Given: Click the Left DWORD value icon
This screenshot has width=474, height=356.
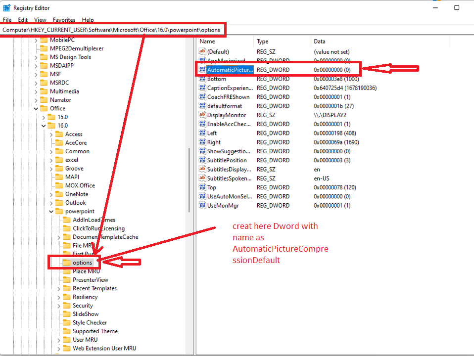Looking at the screenshot, I should [202, 133].
